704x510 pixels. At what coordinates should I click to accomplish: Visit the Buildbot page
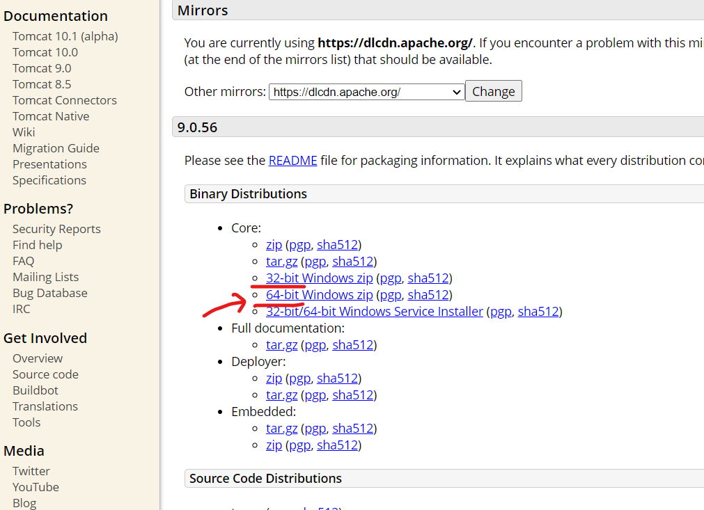tap(36, 390)
